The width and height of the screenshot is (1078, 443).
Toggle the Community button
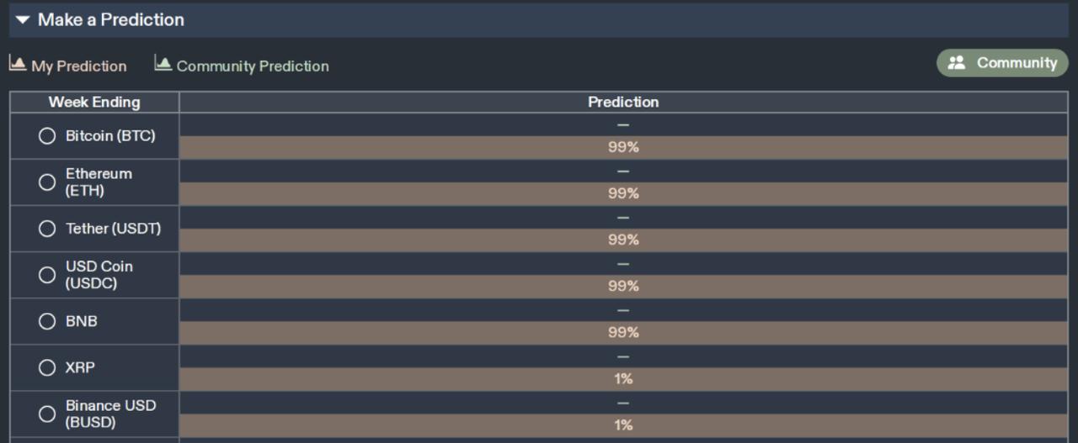pyautogui.click(x=1002, y=63)
